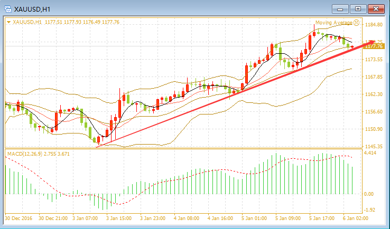Minimize the XAUUSD chart window
The height and width of the screenshot is (229, 390).
(x=340, y=9)
